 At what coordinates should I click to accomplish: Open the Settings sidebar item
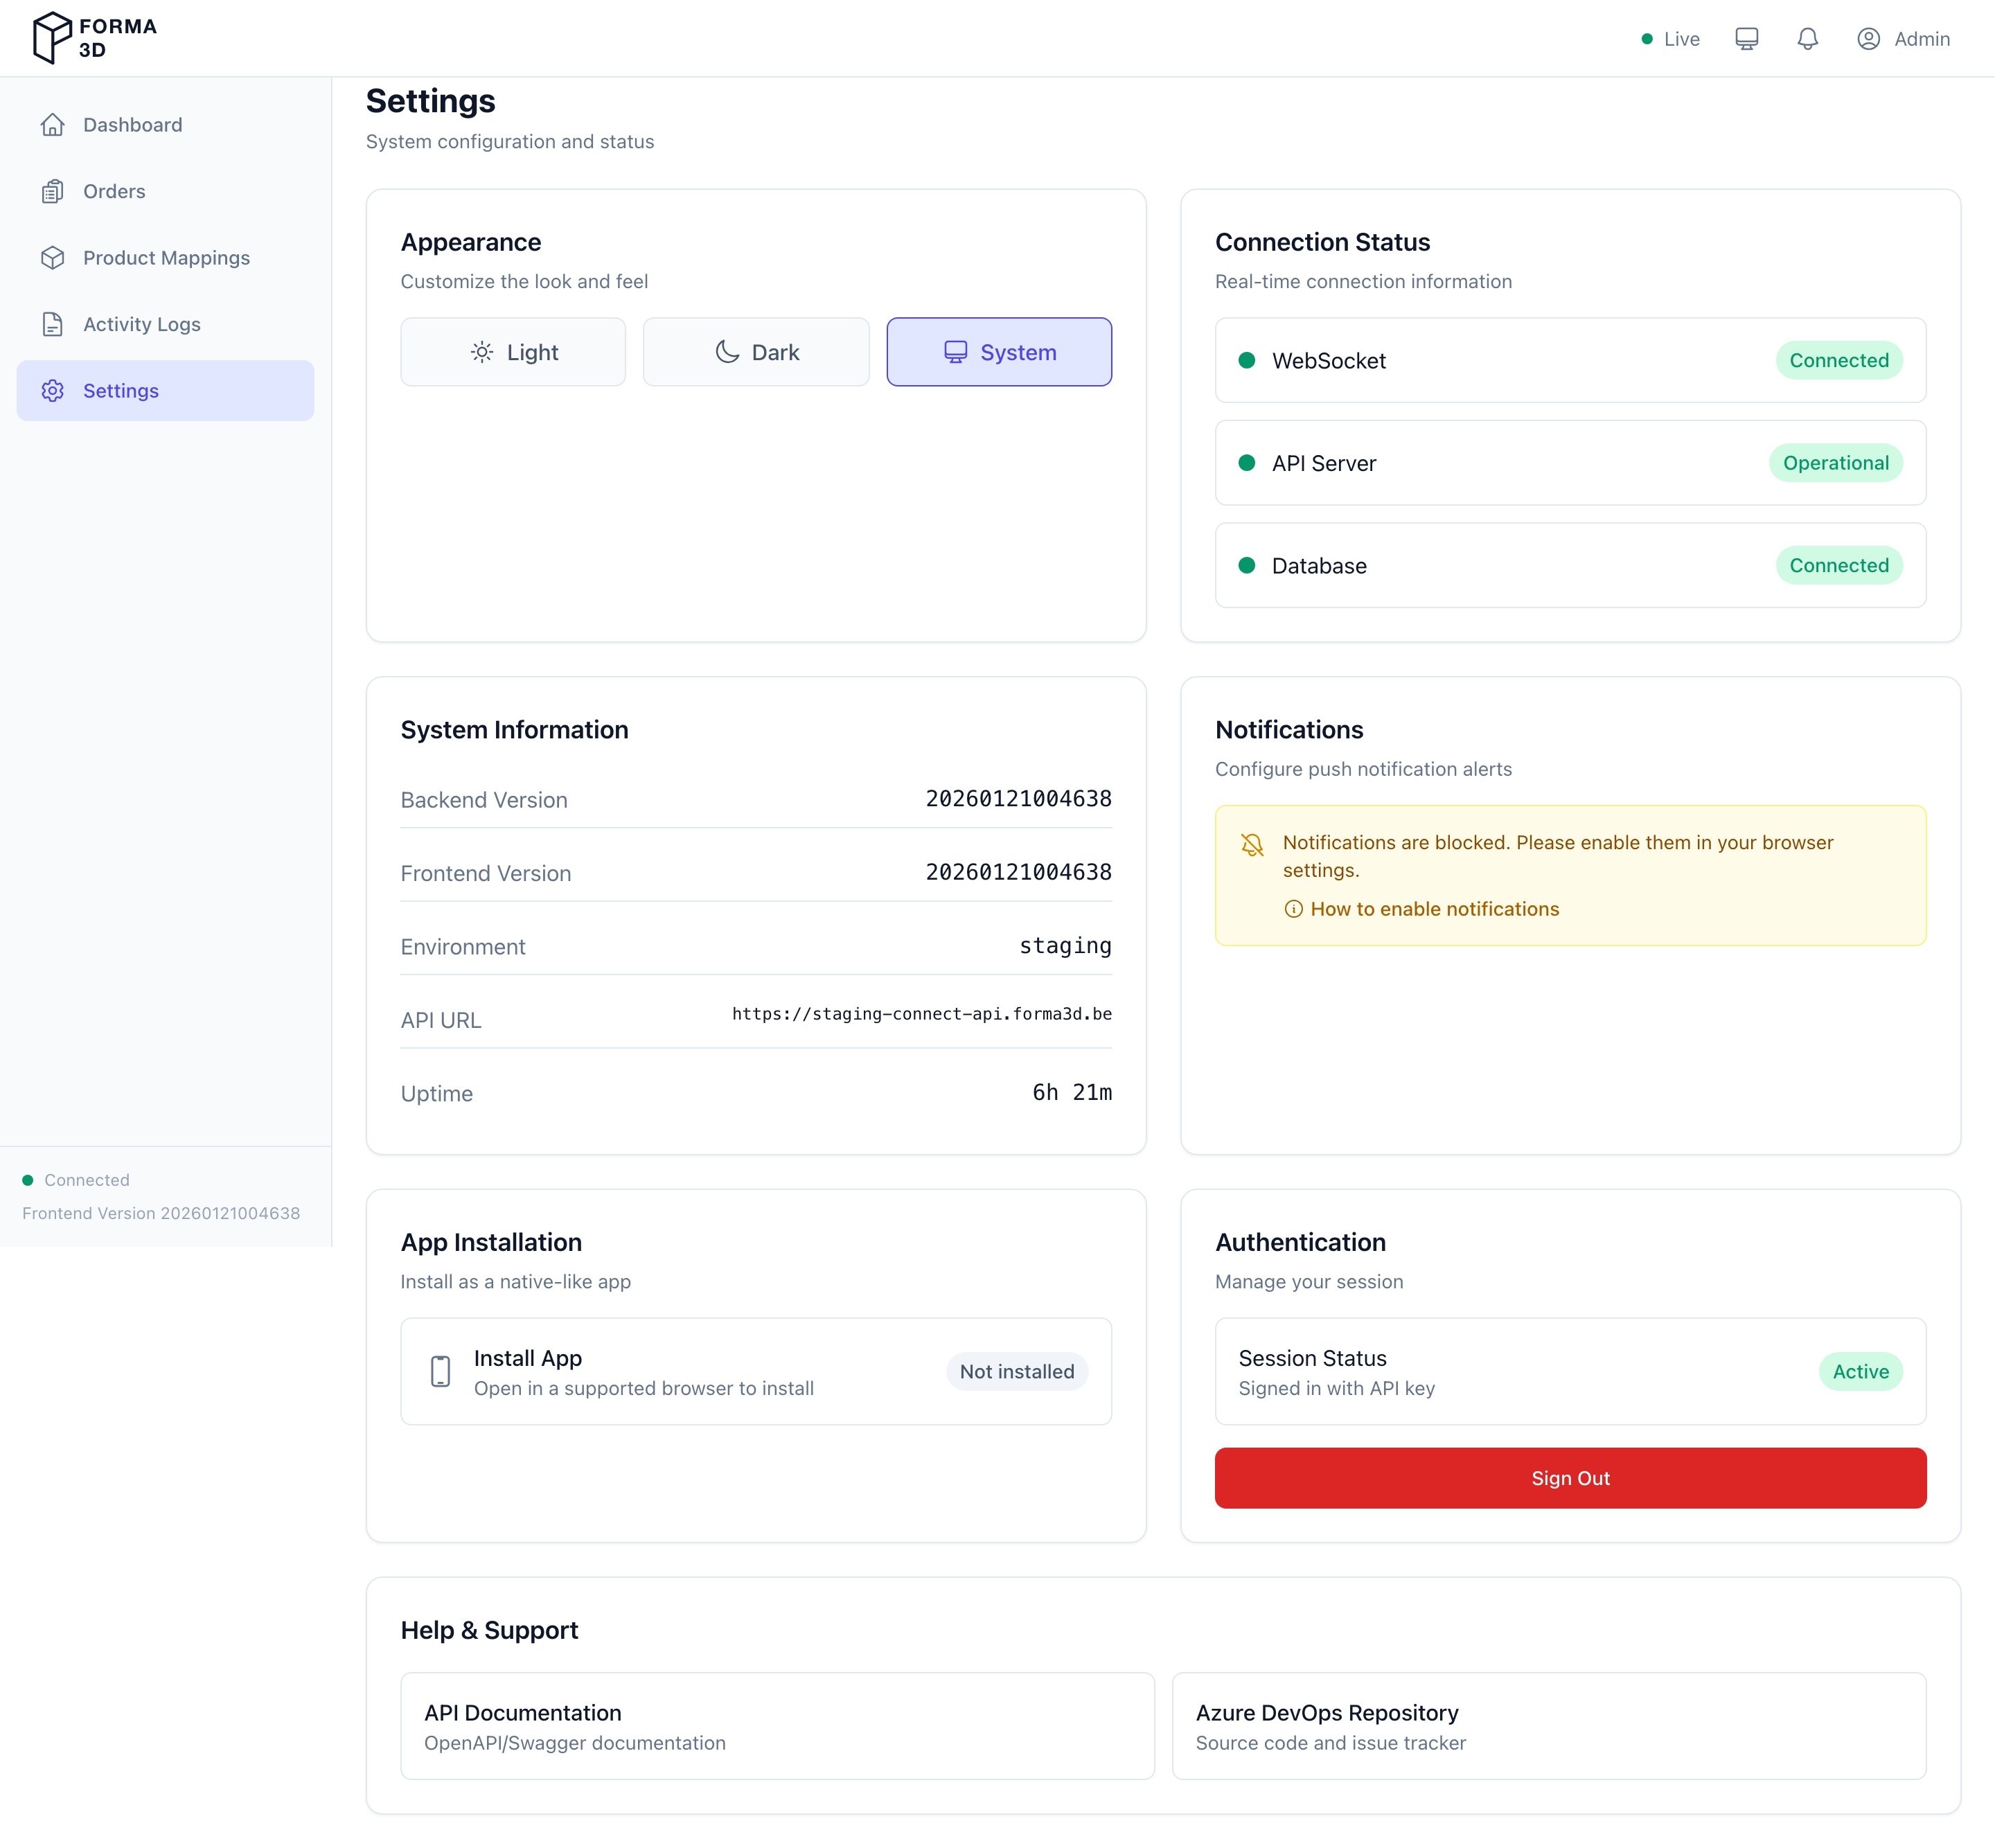165,391
